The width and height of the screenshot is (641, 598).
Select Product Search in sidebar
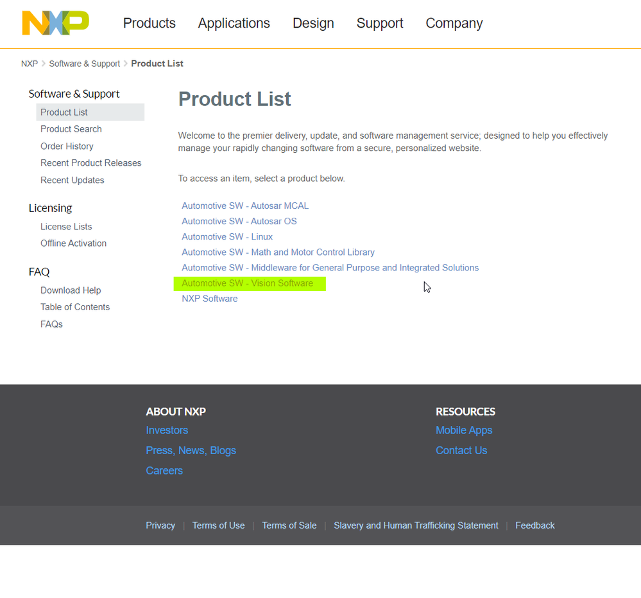71,129
